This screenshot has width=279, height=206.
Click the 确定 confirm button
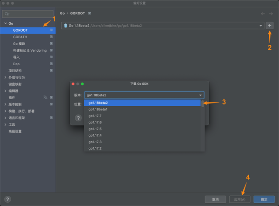click(x=264, y=199)
